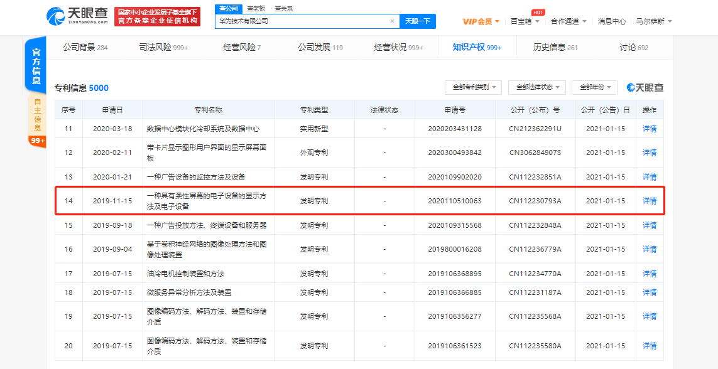The width and height of the screenshot is (718, 369).
Task: Click the red official credit agency banner
Action: click(158, 17)
